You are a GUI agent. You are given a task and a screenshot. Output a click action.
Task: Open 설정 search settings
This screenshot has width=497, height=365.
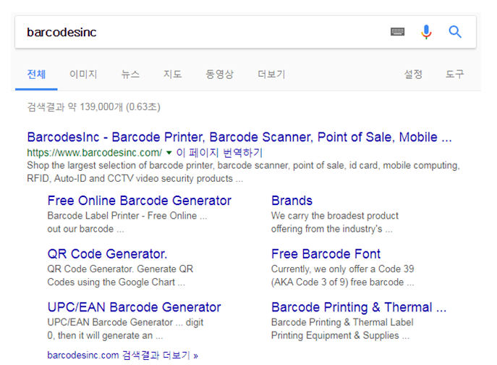point(413,75)
